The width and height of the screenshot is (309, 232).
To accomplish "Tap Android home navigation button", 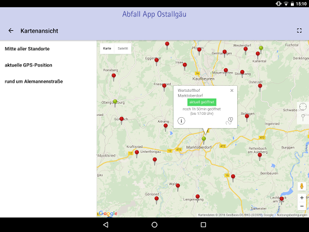I will click(x=154, y=225).
